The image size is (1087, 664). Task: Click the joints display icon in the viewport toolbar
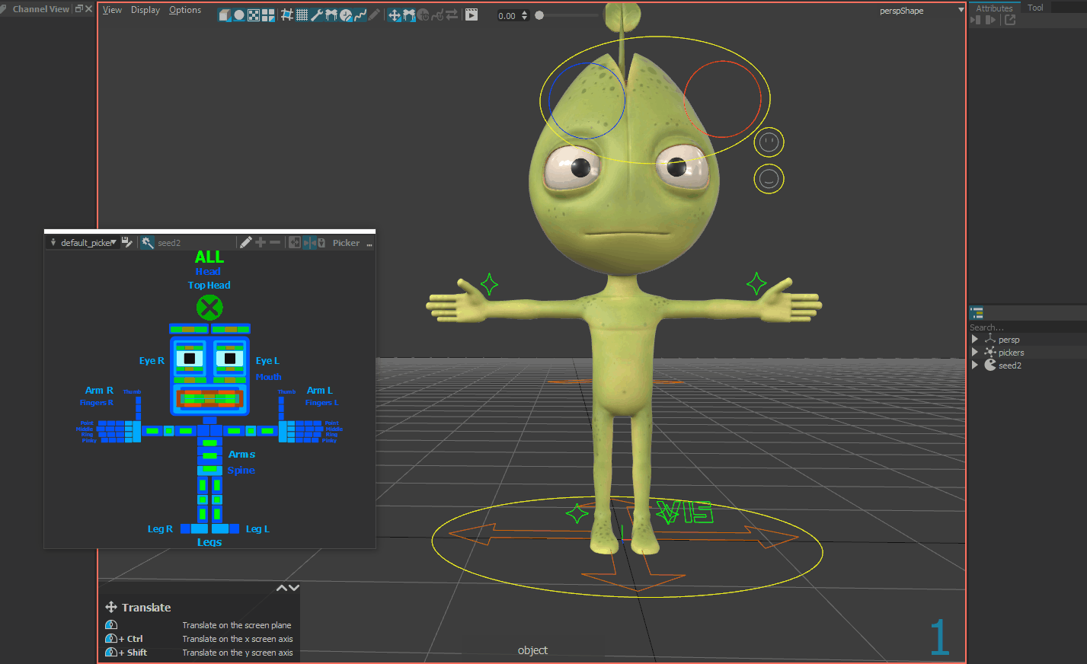(333, 14)
